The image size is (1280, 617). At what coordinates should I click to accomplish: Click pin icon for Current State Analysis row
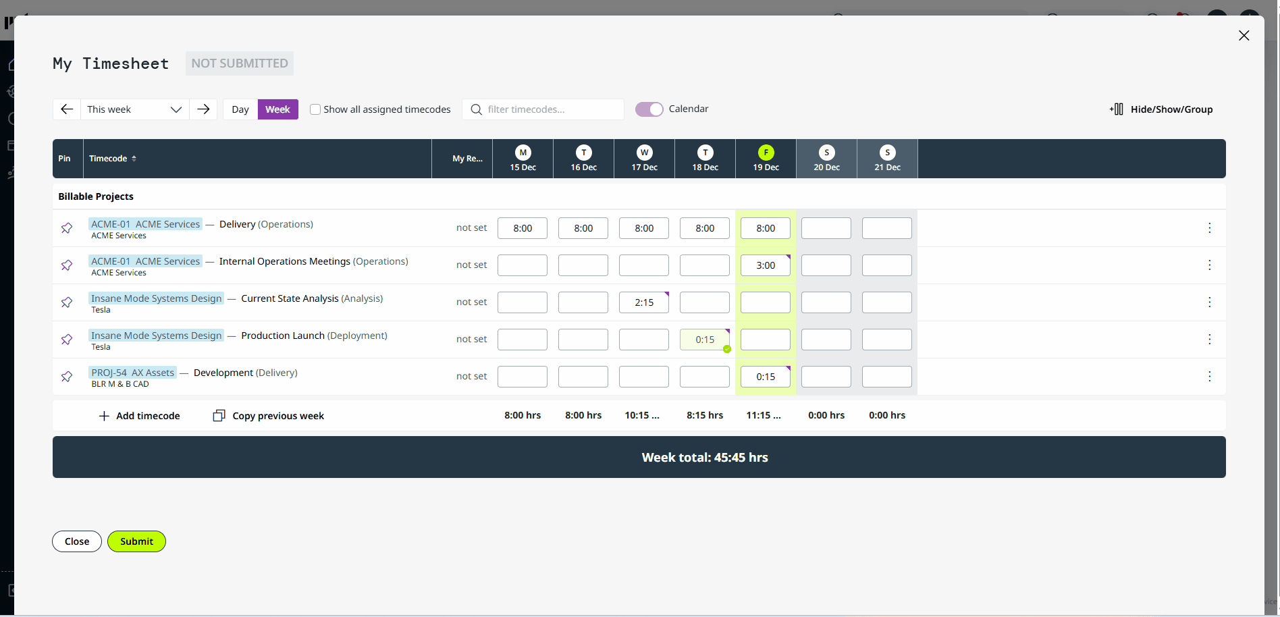[67, 302]
